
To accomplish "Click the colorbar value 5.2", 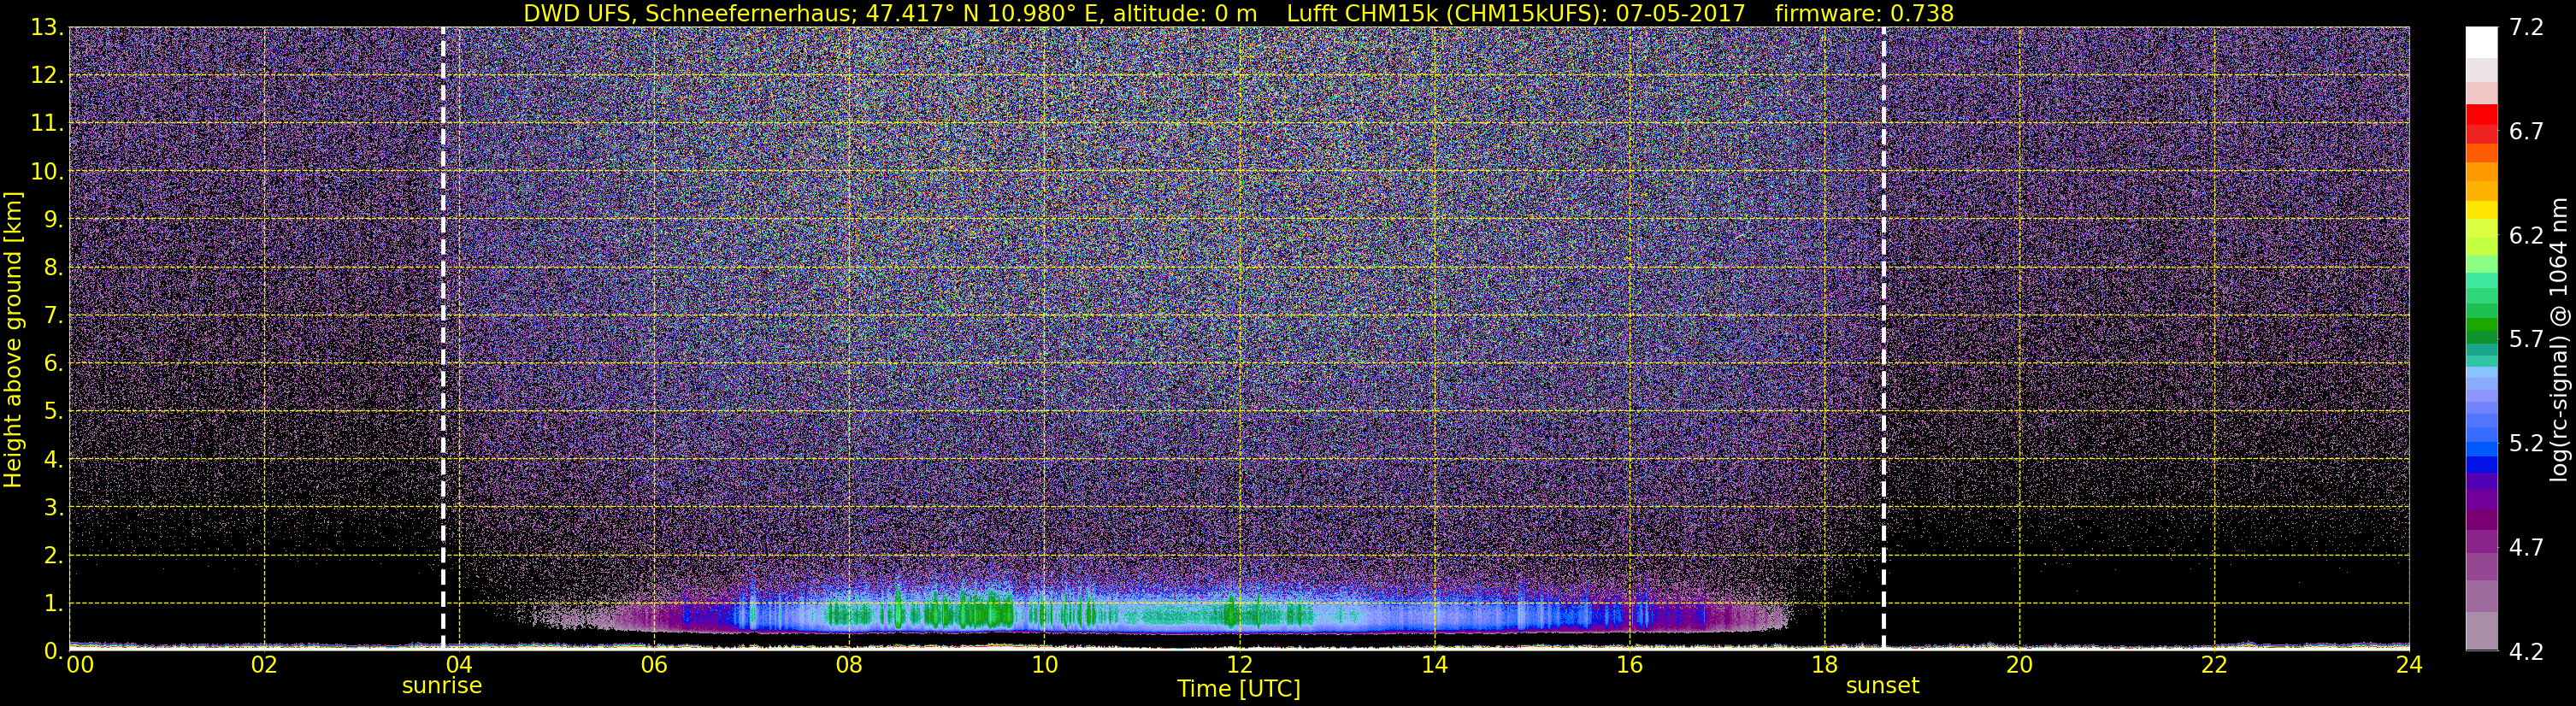I will point(2526,444).
